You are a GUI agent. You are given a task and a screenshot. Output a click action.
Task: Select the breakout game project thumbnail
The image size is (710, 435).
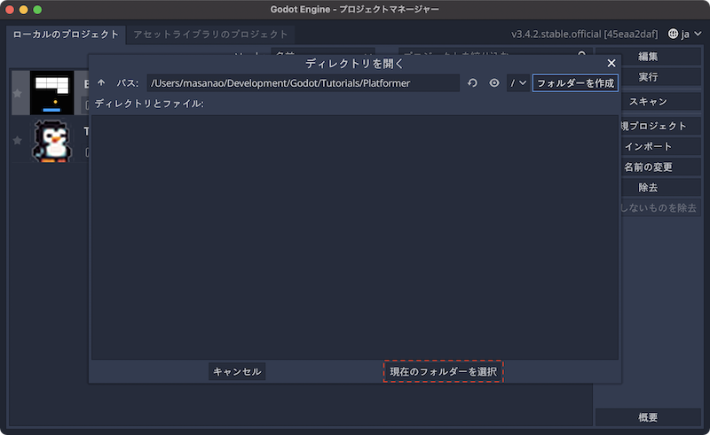(51, 92)
